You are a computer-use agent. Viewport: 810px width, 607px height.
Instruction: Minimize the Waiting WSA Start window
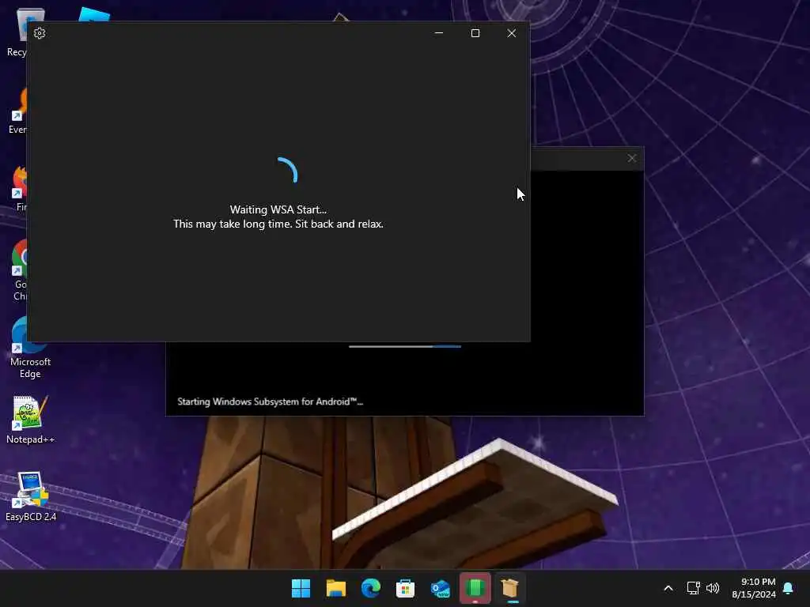pyautogui.click(x=439, y=33)
